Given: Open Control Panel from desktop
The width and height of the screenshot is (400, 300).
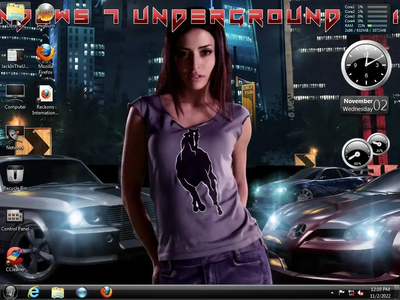Looking at the screenshot, I should [x=15, y=220].
